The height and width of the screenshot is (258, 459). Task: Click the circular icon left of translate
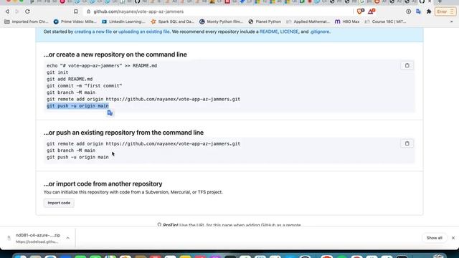point(408,11)
